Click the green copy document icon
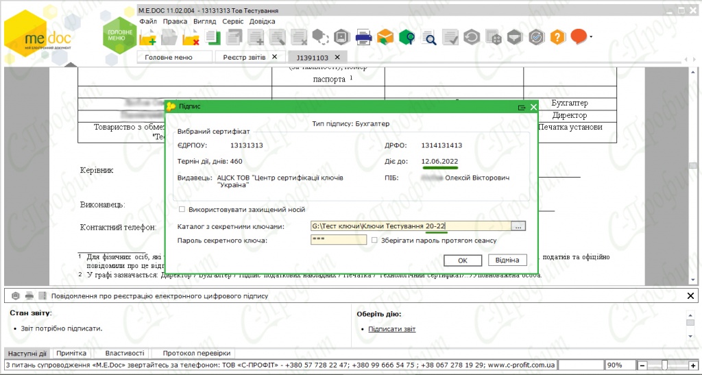The width and height of the screenshot is (702, 375). (213, 37)
